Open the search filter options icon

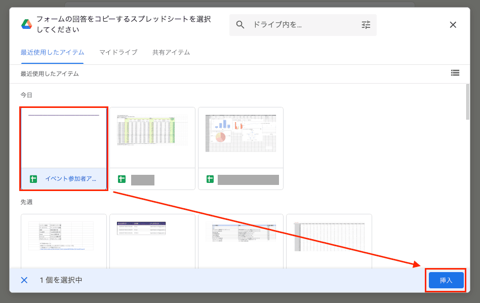click(x=366, y=24)
